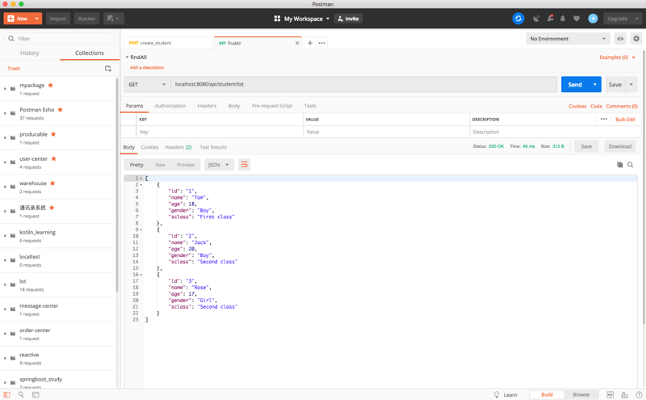Screen dimensions: 646x400
Task: Open the Test Results response tab
Action: tap(213, 147)
